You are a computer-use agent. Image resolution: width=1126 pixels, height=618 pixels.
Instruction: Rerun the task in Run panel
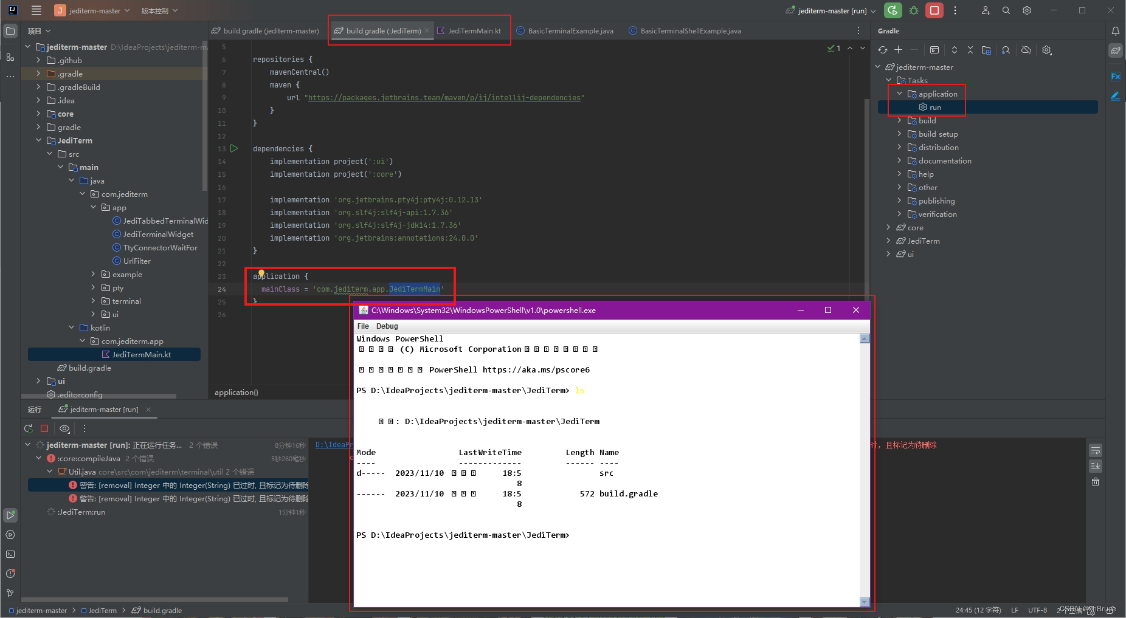pos(28,428)
